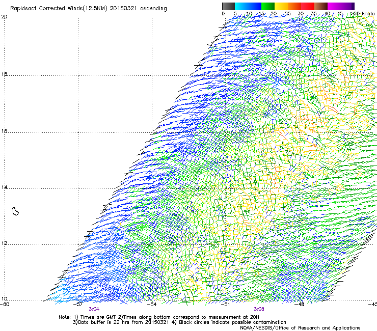Click the yellow 20-25 knots legend swatch
377x331 pixels.
(x=281, y=6)
